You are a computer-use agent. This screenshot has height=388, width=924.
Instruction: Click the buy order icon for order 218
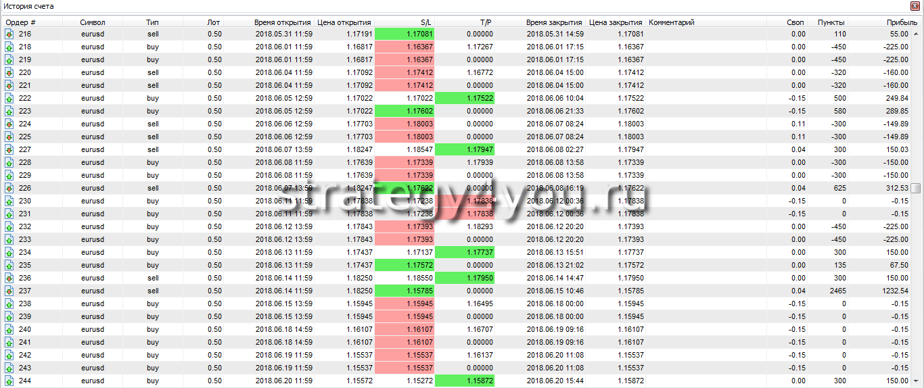click(x=9, y=47)
